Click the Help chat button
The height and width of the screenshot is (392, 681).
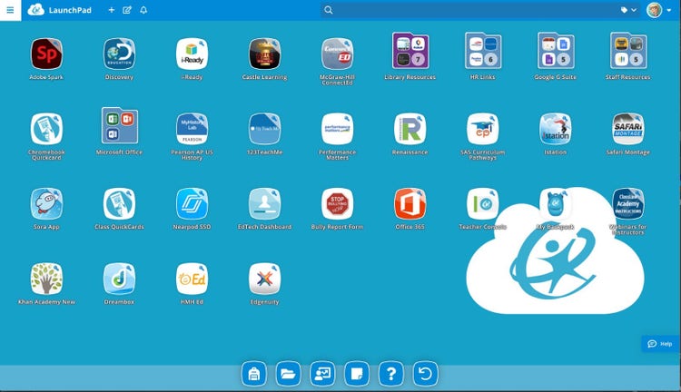tap(660, 344)
